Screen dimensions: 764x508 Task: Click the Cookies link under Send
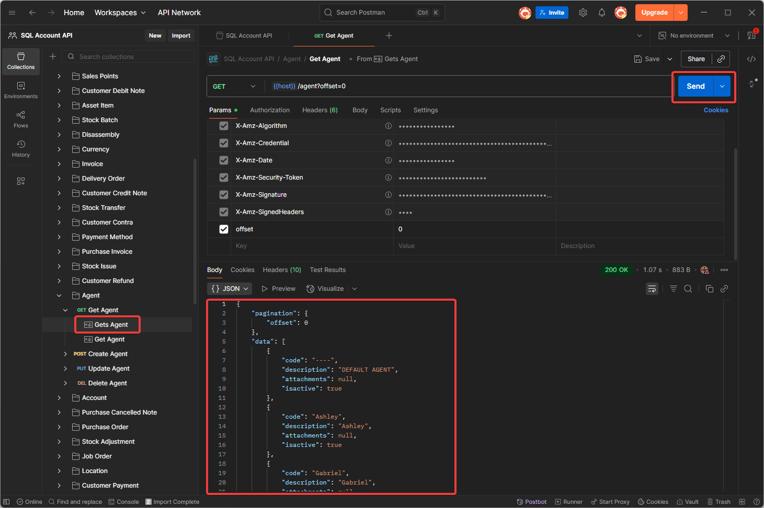pos(716,110)
